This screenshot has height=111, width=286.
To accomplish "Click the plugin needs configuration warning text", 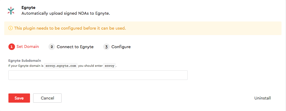I will (x=70, y=28).
